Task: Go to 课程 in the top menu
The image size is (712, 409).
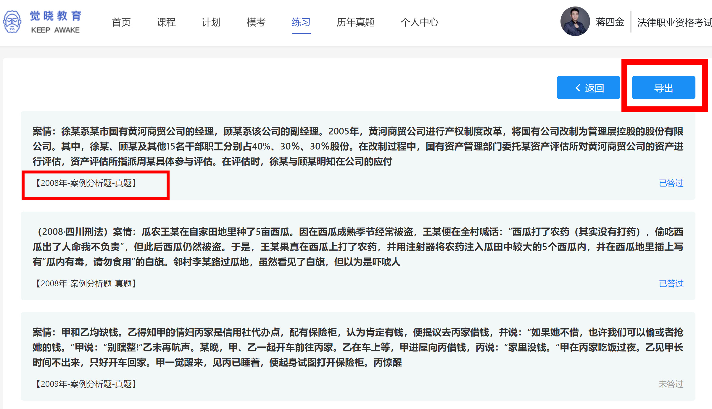Action: (x=166, y=22)
